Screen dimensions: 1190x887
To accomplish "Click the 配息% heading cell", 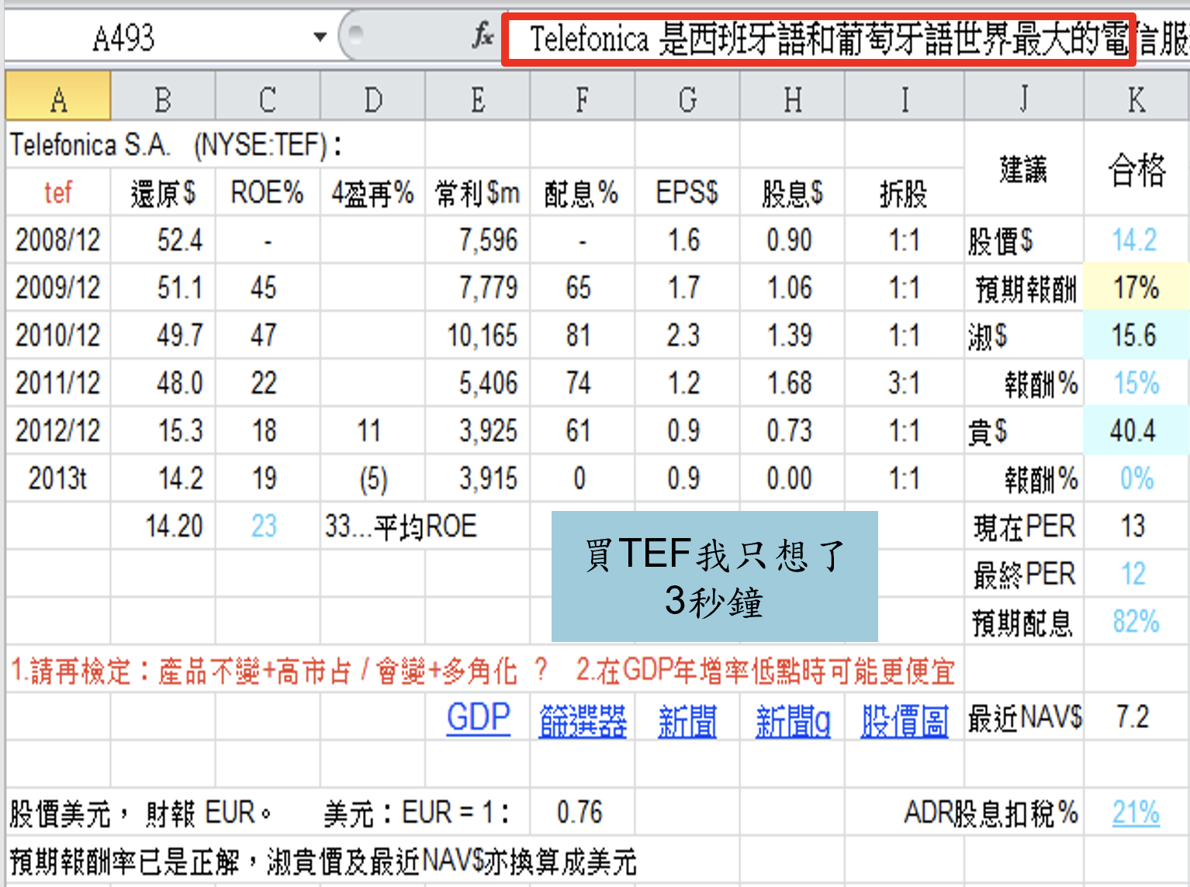I will (583, 192).
